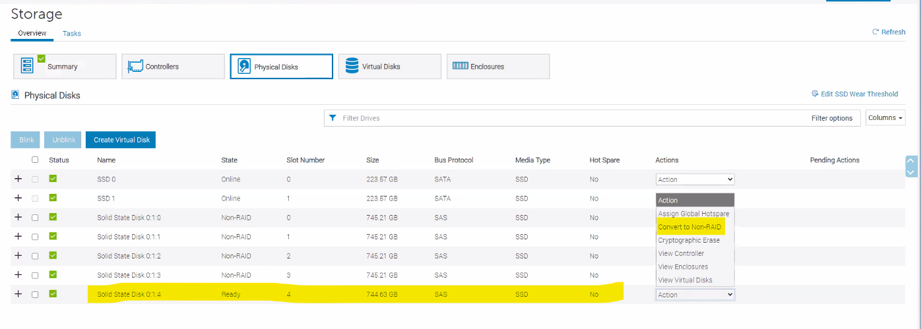Click the Filter options button

(x=831, y=118)
